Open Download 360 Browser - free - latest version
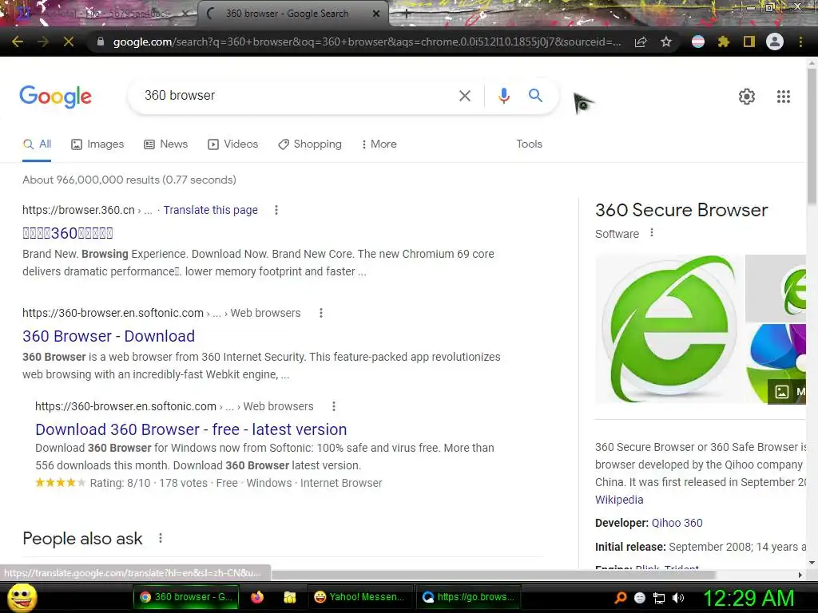Image resolution: width=818 pixels, height=613 pixels. tap(191, 429)
